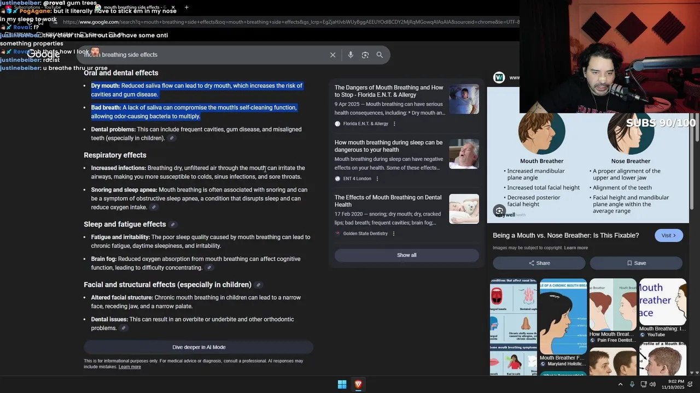Open more options for Florida E.N.T. & Allergy result
This screenshot has width=700, height=393.
point(394,124)
